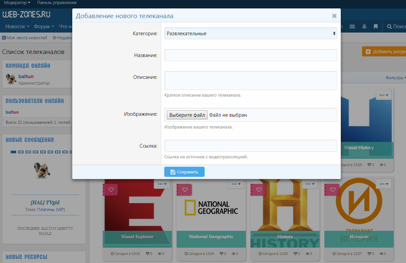Open the envelope messages icon in navbar

point(352,27)
